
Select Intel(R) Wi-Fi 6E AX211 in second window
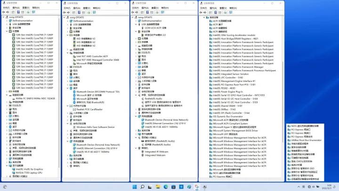[93, 152]
